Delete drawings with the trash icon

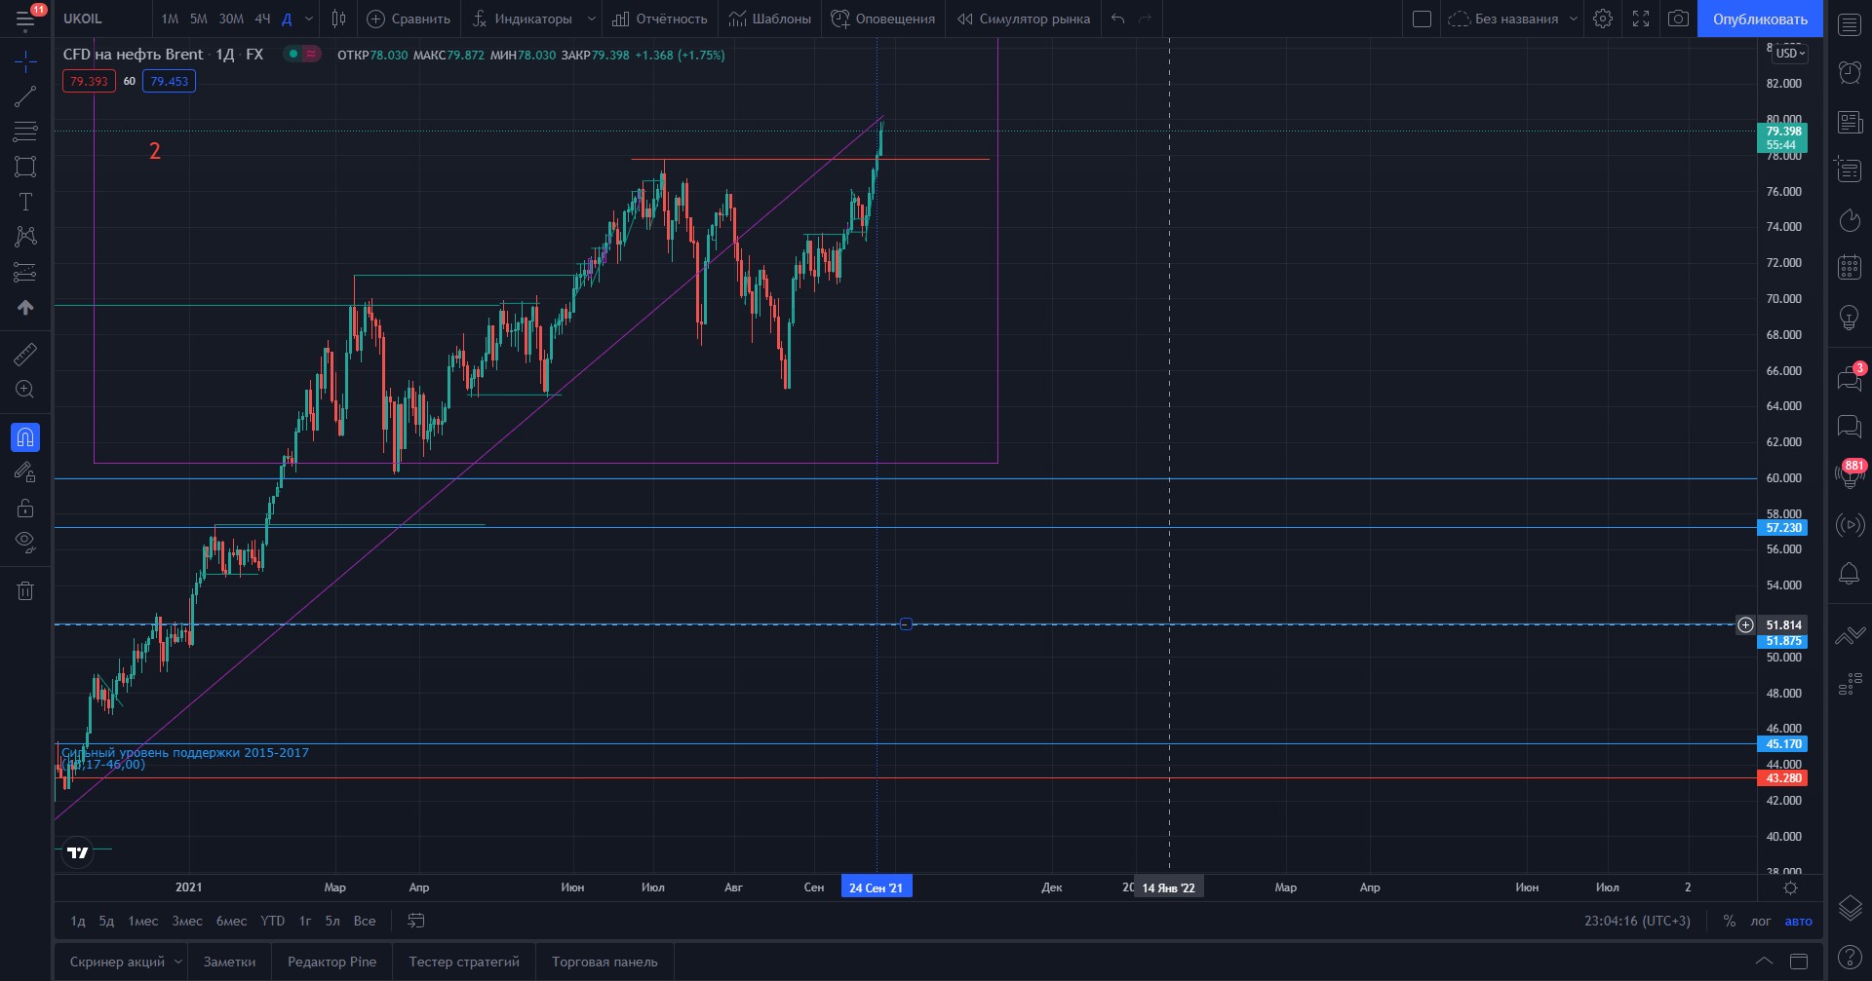click(x=25, y=590)
